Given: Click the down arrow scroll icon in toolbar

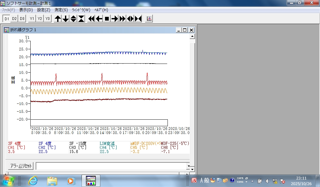Looking at the screenshot, I should (66, 19).
